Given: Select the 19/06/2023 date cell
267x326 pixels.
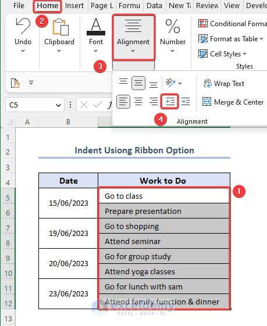Looking at the screenshot, I should (68, 233).
